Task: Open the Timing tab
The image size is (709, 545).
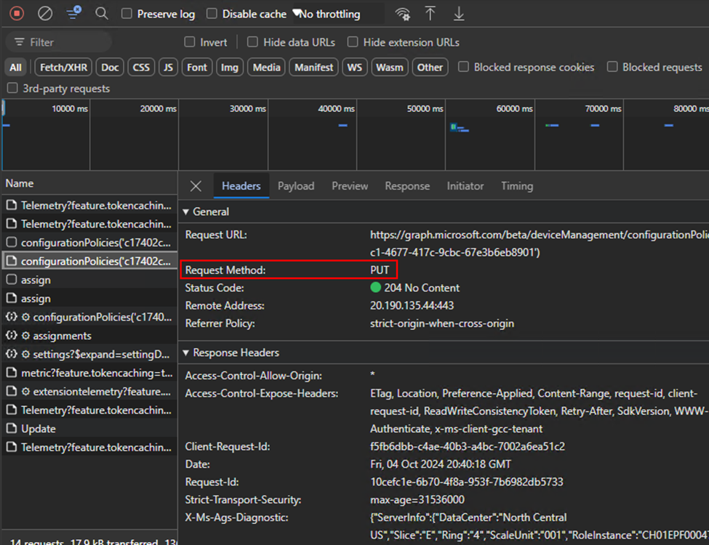Action: (516, 186)
